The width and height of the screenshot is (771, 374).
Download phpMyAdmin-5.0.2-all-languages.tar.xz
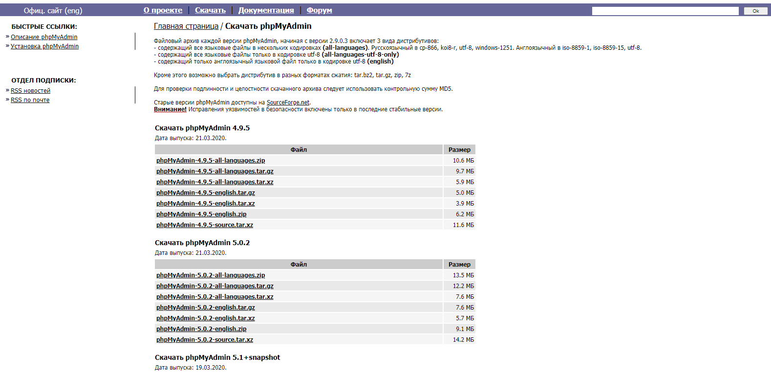pyautogui.click(x=214, y=297)
